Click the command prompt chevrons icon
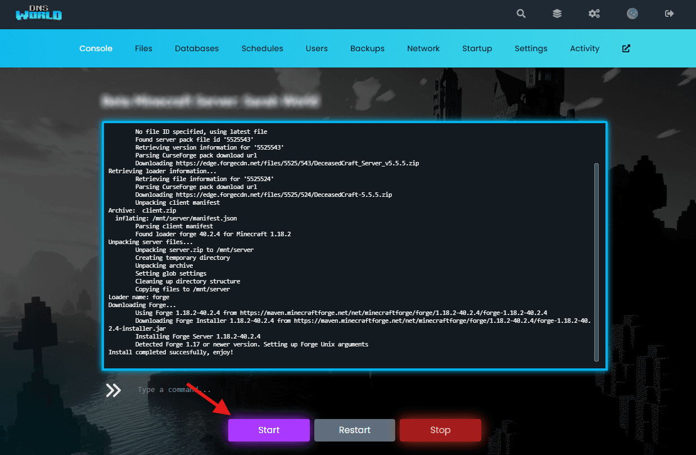 (x=113, y=390)
